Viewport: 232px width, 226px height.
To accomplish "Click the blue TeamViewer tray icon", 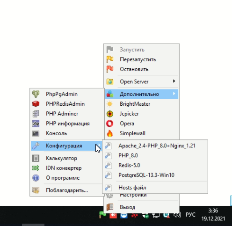I will click(x=124, y=216).
